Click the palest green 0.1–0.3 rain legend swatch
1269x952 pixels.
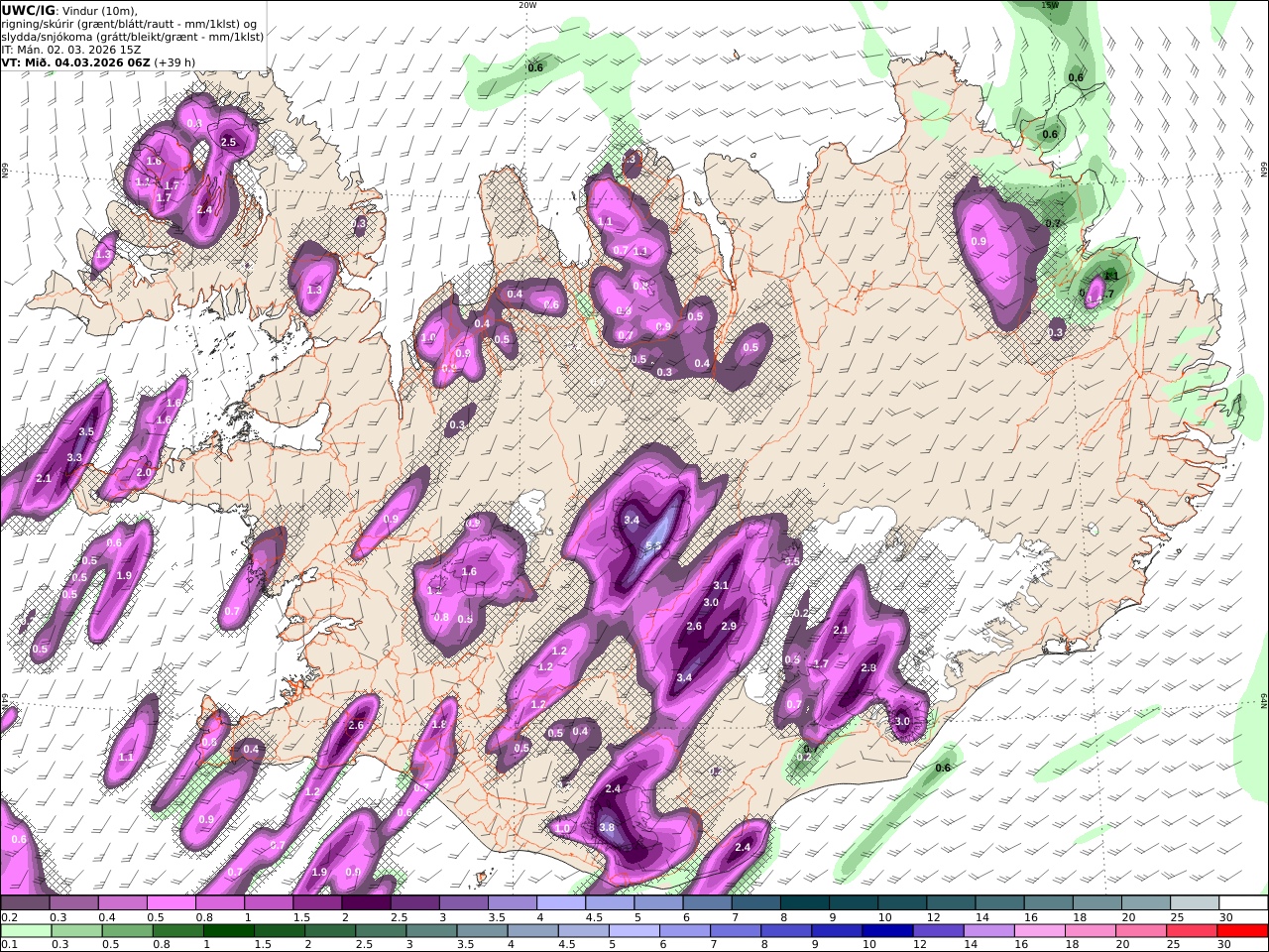(x=26, y=931)
